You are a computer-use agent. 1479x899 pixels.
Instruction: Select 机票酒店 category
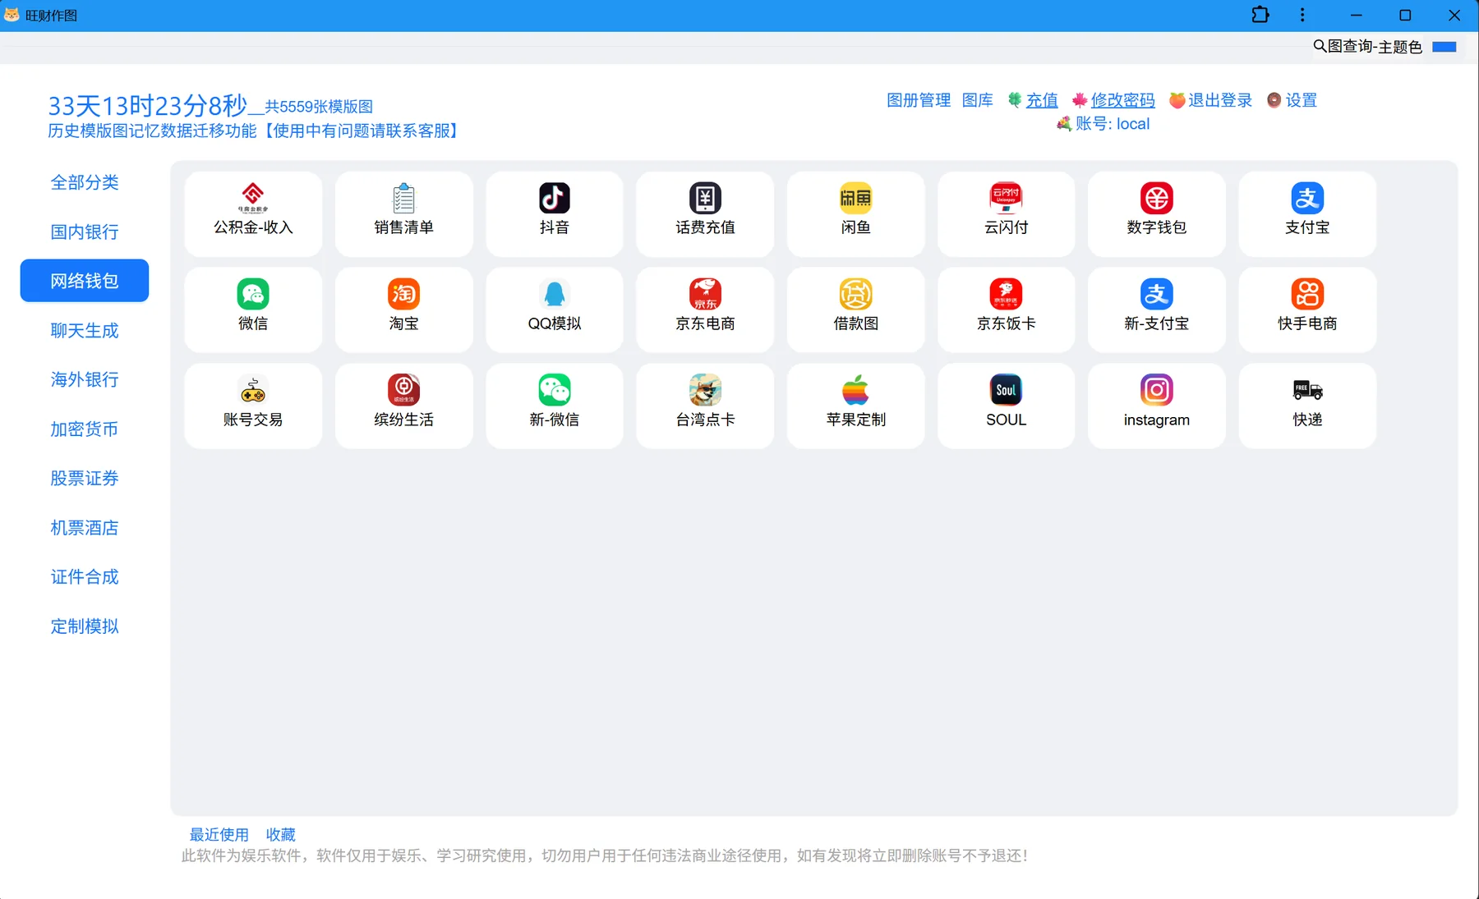coord(85,527)
